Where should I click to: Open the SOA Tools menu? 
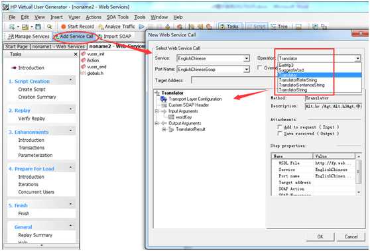[x=117, y=17]
